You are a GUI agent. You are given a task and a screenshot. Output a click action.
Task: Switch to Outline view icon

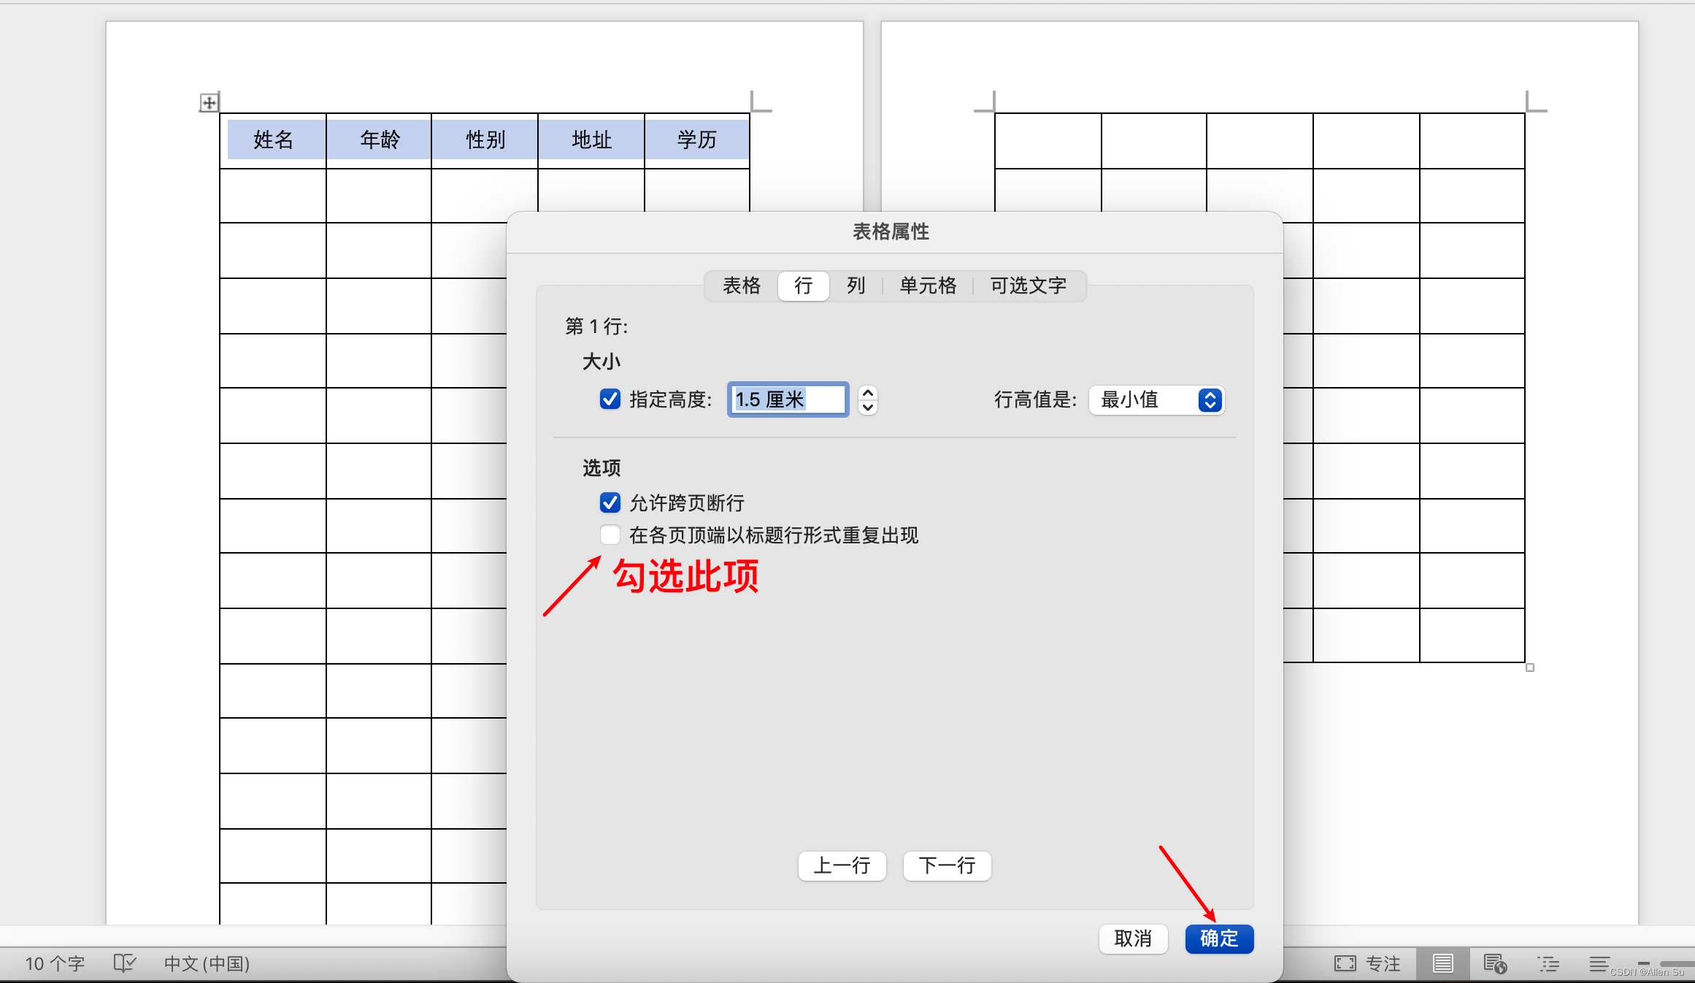click(x=1548, y=963)
